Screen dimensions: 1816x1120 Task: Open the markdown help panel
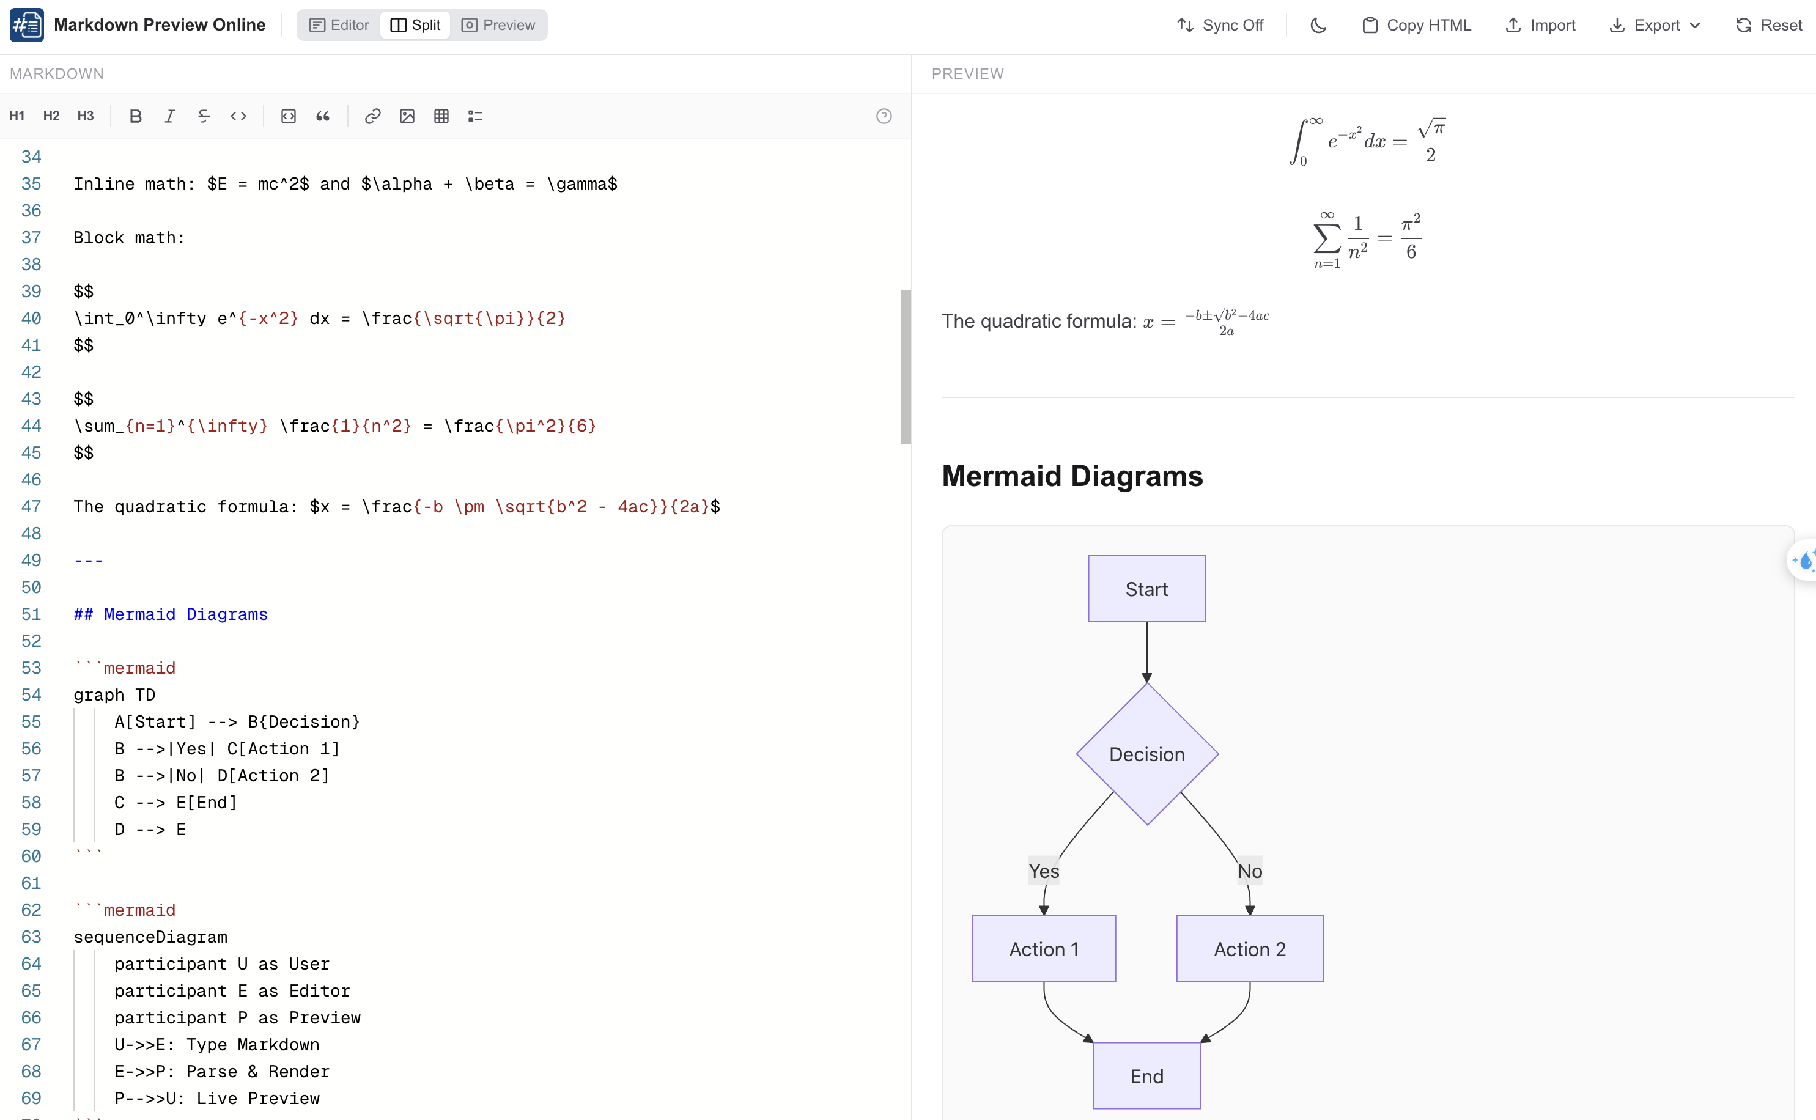(x=884, y=116)
